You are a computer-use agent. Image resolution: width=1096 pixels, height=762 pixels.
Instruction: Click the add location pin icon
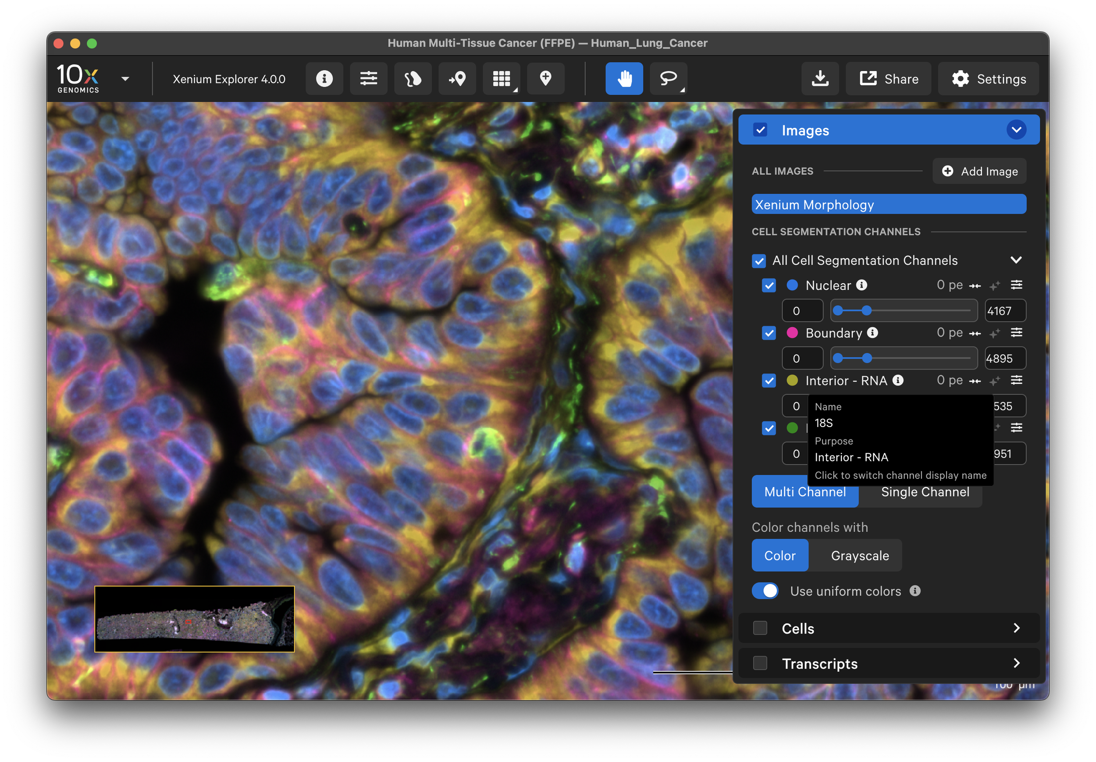click(x=546, y=78)
